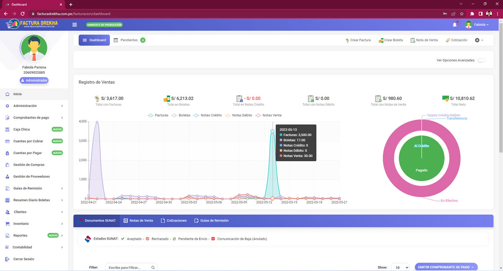The height and width of the screenshot is (271, 503).
Task: Open the notifications bell icon
Action: (455, 25)
